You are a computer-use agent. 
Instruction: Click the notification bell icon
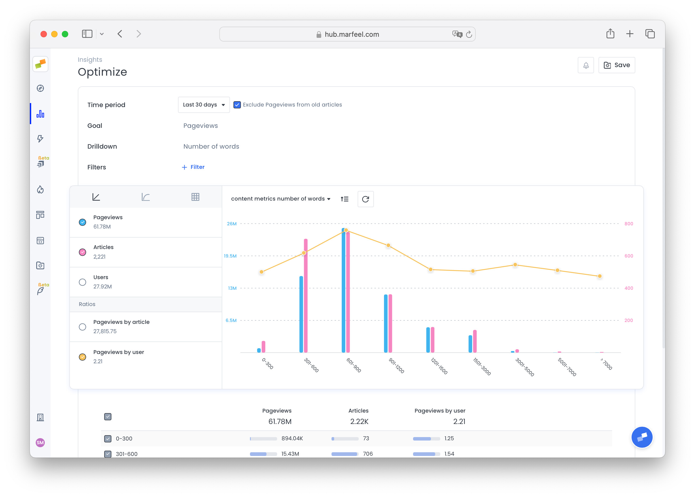coord(585,65)
